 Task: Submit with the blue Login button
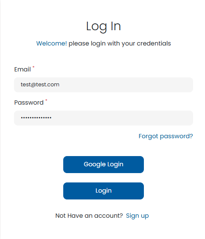104,191
